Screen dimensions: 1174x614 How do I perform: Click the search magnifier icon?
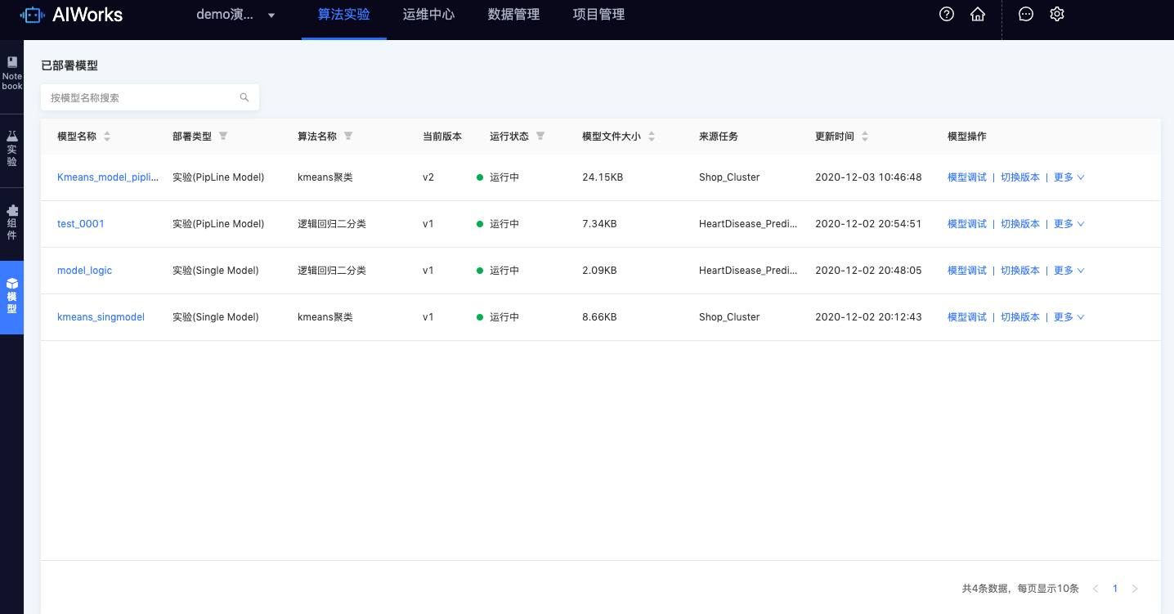(x=244, y=97)
